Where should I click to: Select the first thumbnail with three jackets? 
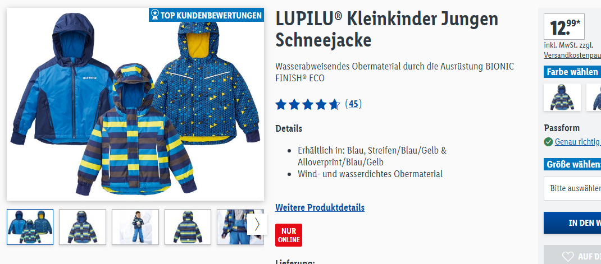pos(30,227)
